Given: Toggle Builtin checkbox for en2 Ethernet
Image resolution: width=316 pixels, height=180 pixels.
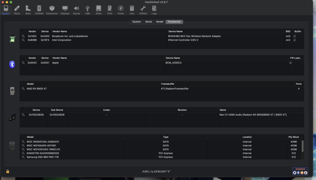Looking at the screenshot, I should 295,40.
